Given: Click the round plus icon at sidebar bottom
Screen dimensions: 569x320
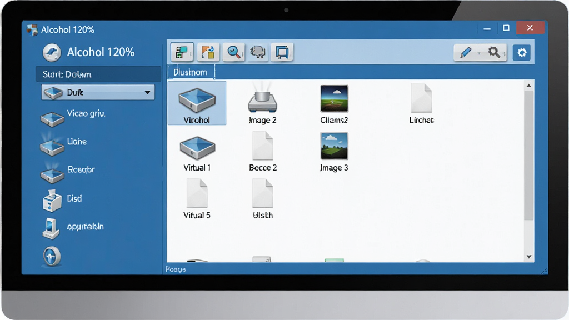Looking at the screenshot, I should pyautogui.click(x=52, y=256).
